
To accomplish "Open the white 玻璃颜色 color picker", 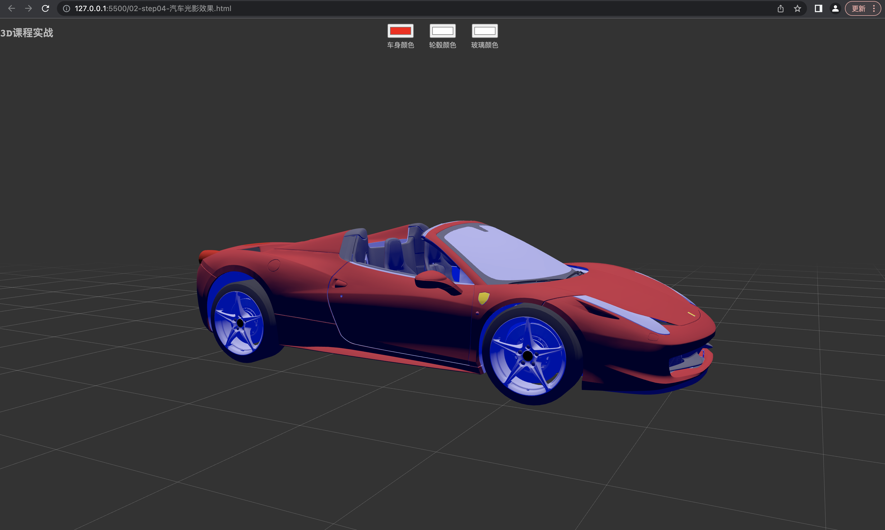I will (x=485, y=31).
